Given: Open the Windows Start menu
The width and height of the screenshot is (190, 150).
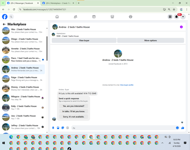Looking at the screenshot, I should 3,143.
